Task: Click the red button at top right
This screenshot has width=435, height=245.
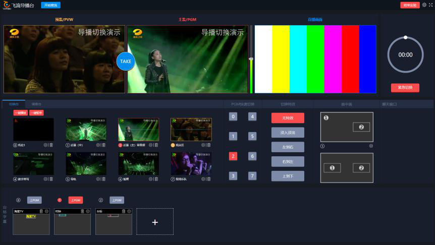Action: point(410,5)
